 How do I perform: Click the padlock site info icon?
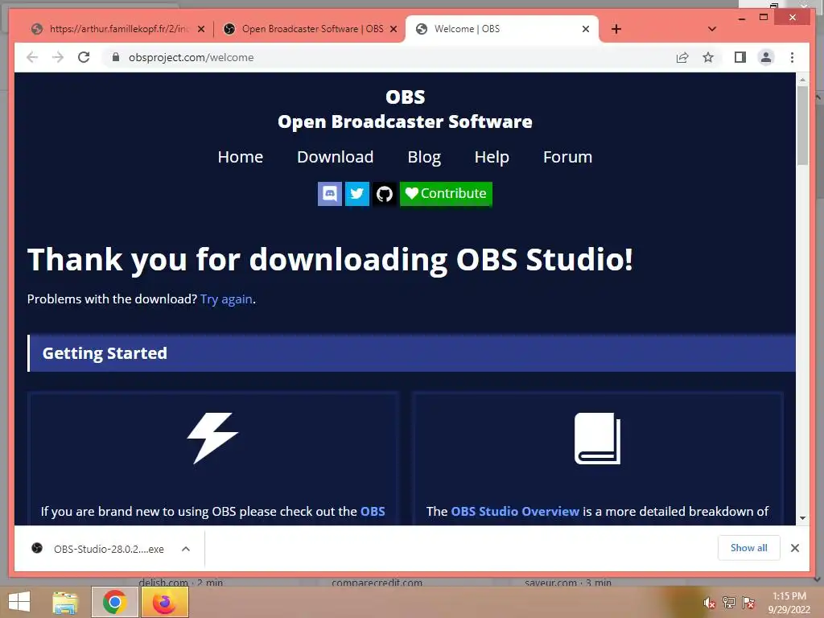click(x=116, y=57)
